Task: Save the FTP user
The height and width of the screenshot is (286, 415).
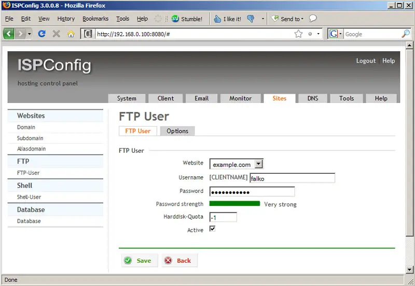Action: 140,261
